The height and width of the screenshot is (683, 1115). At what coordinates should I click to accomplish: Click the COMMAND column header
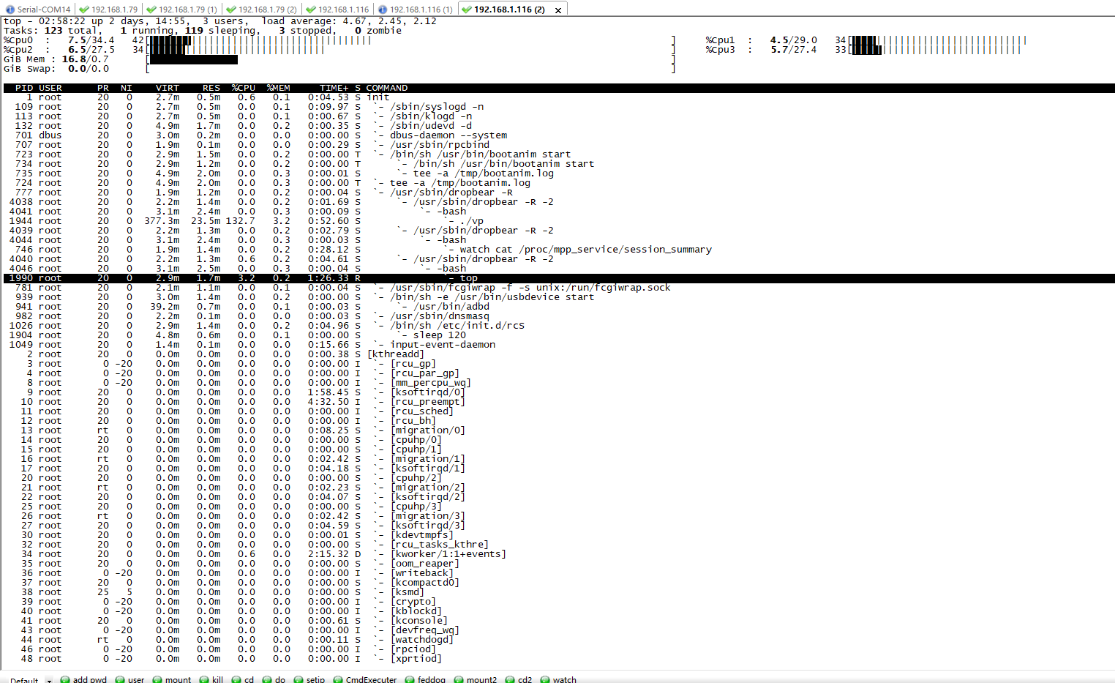(387, 88)
